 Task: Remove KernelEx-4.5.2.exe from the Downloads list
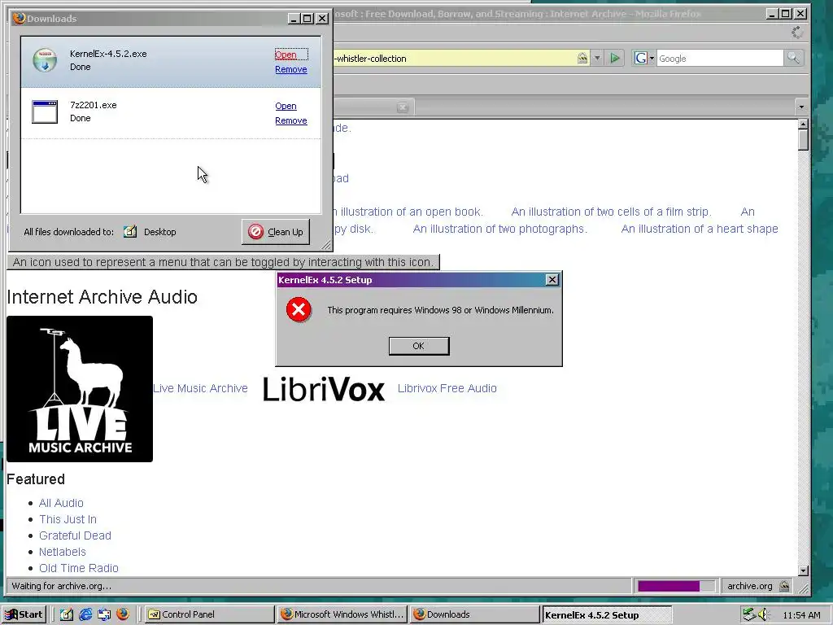pos(291,70)
